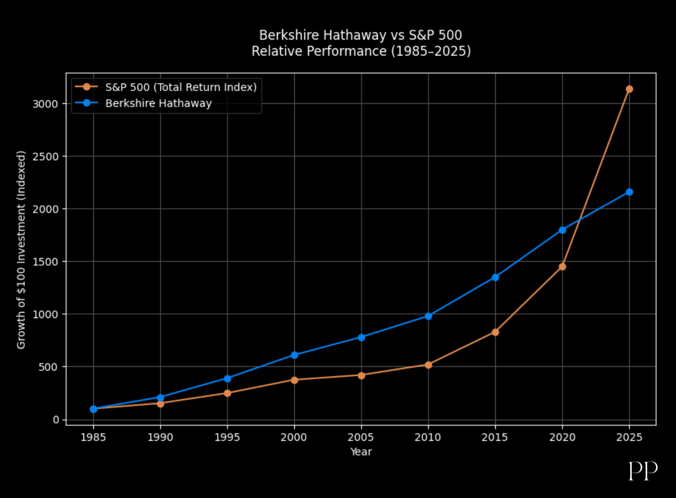676x498 pixels.
Task: Click the "Year" x-axis label
Action: tap(361, 452)
